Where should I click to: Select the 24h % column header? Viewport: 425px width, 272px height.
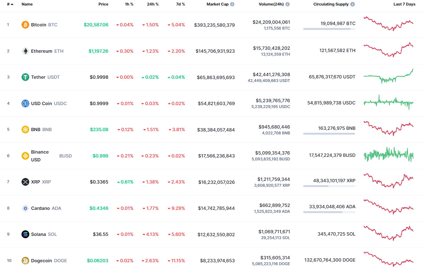pos(152,4)
